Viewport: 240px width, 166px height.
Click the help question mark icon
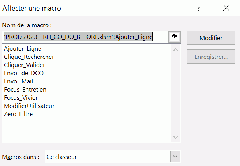tap(199, 8)
